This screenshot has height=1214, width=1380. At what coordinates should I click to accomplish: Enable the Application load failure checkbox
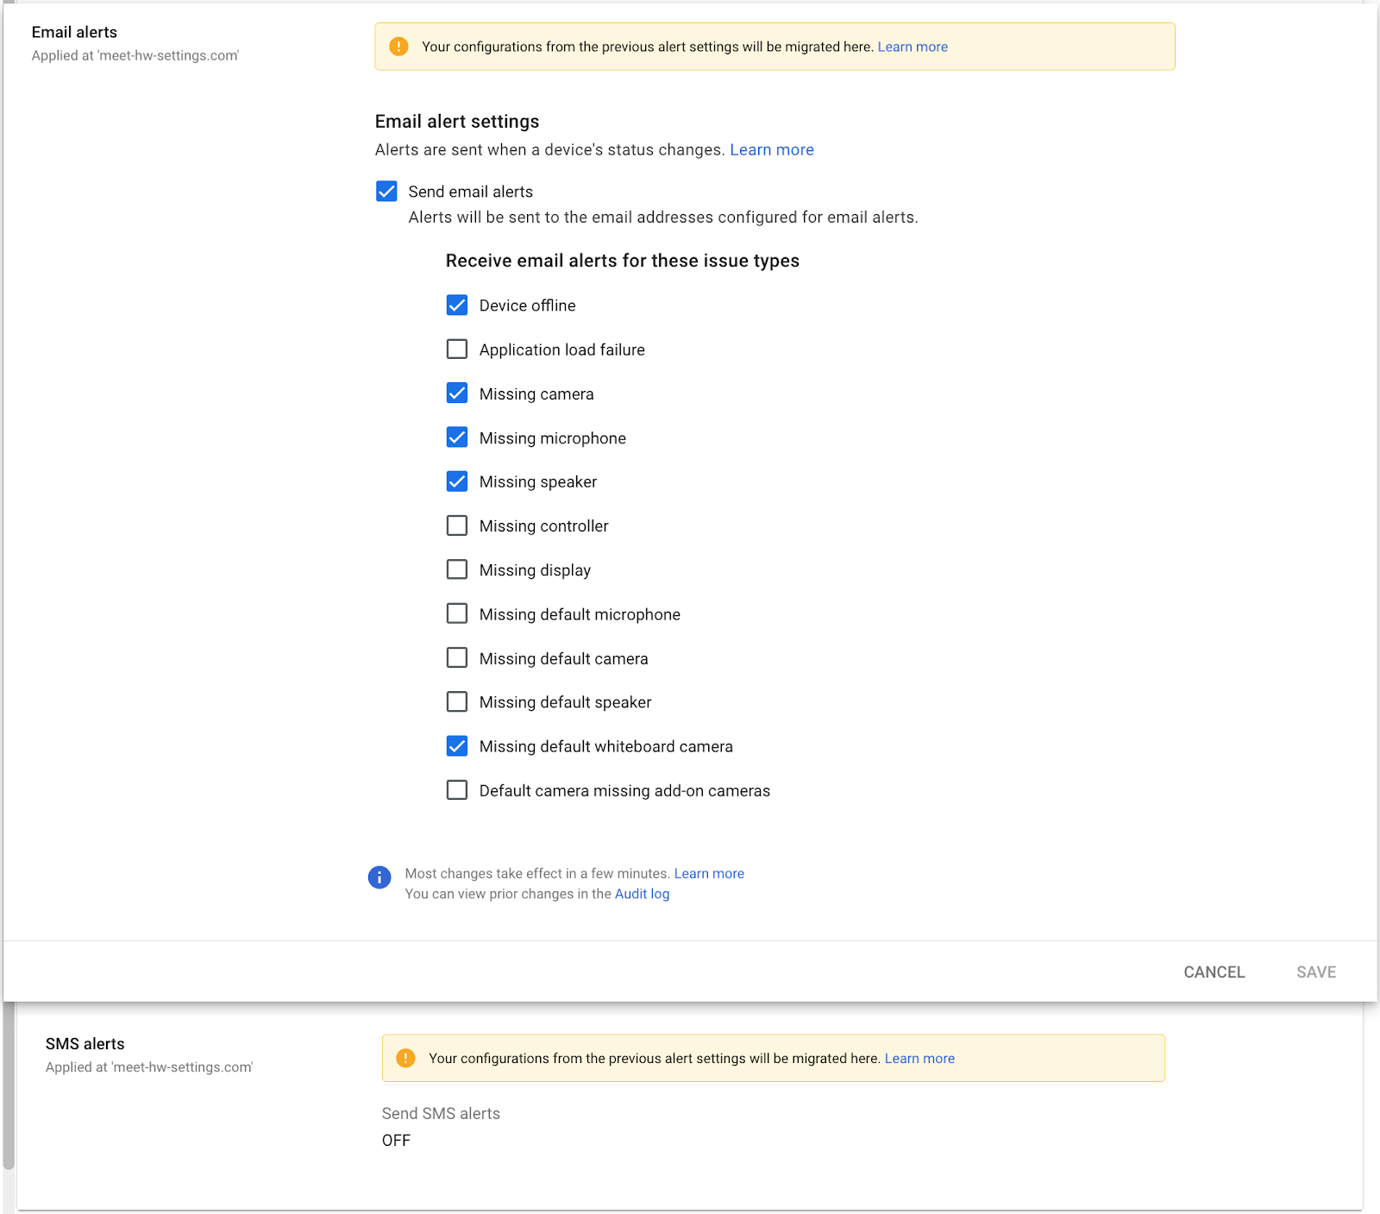pos(457,349)
